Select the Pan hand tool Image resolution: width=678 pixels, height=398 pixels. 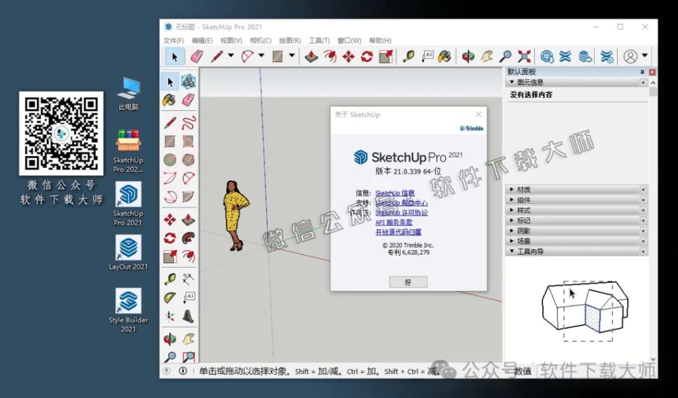pyautogui.click(x=486, y=57)
